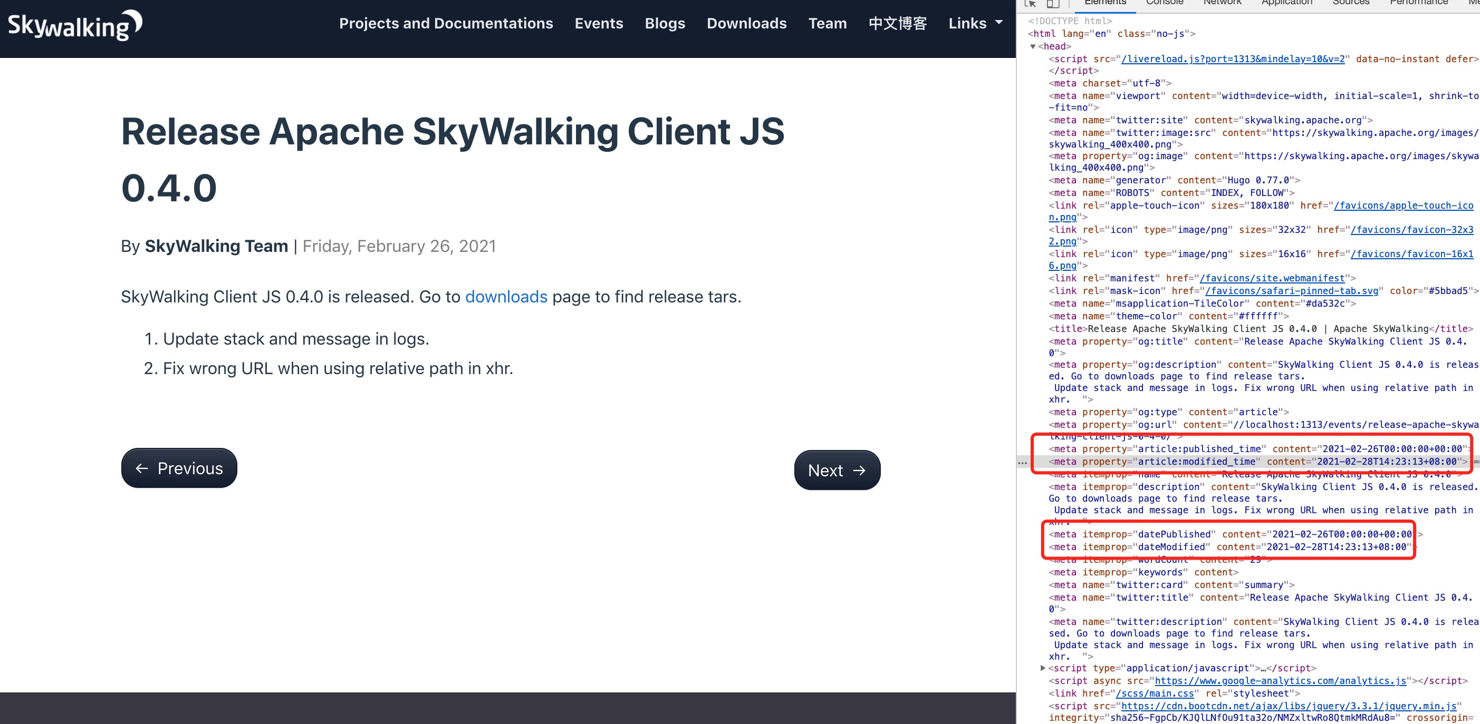The image size is (1480, 724).
Task: Click the SkyWalking logo in header
Action: coord(75,25)
